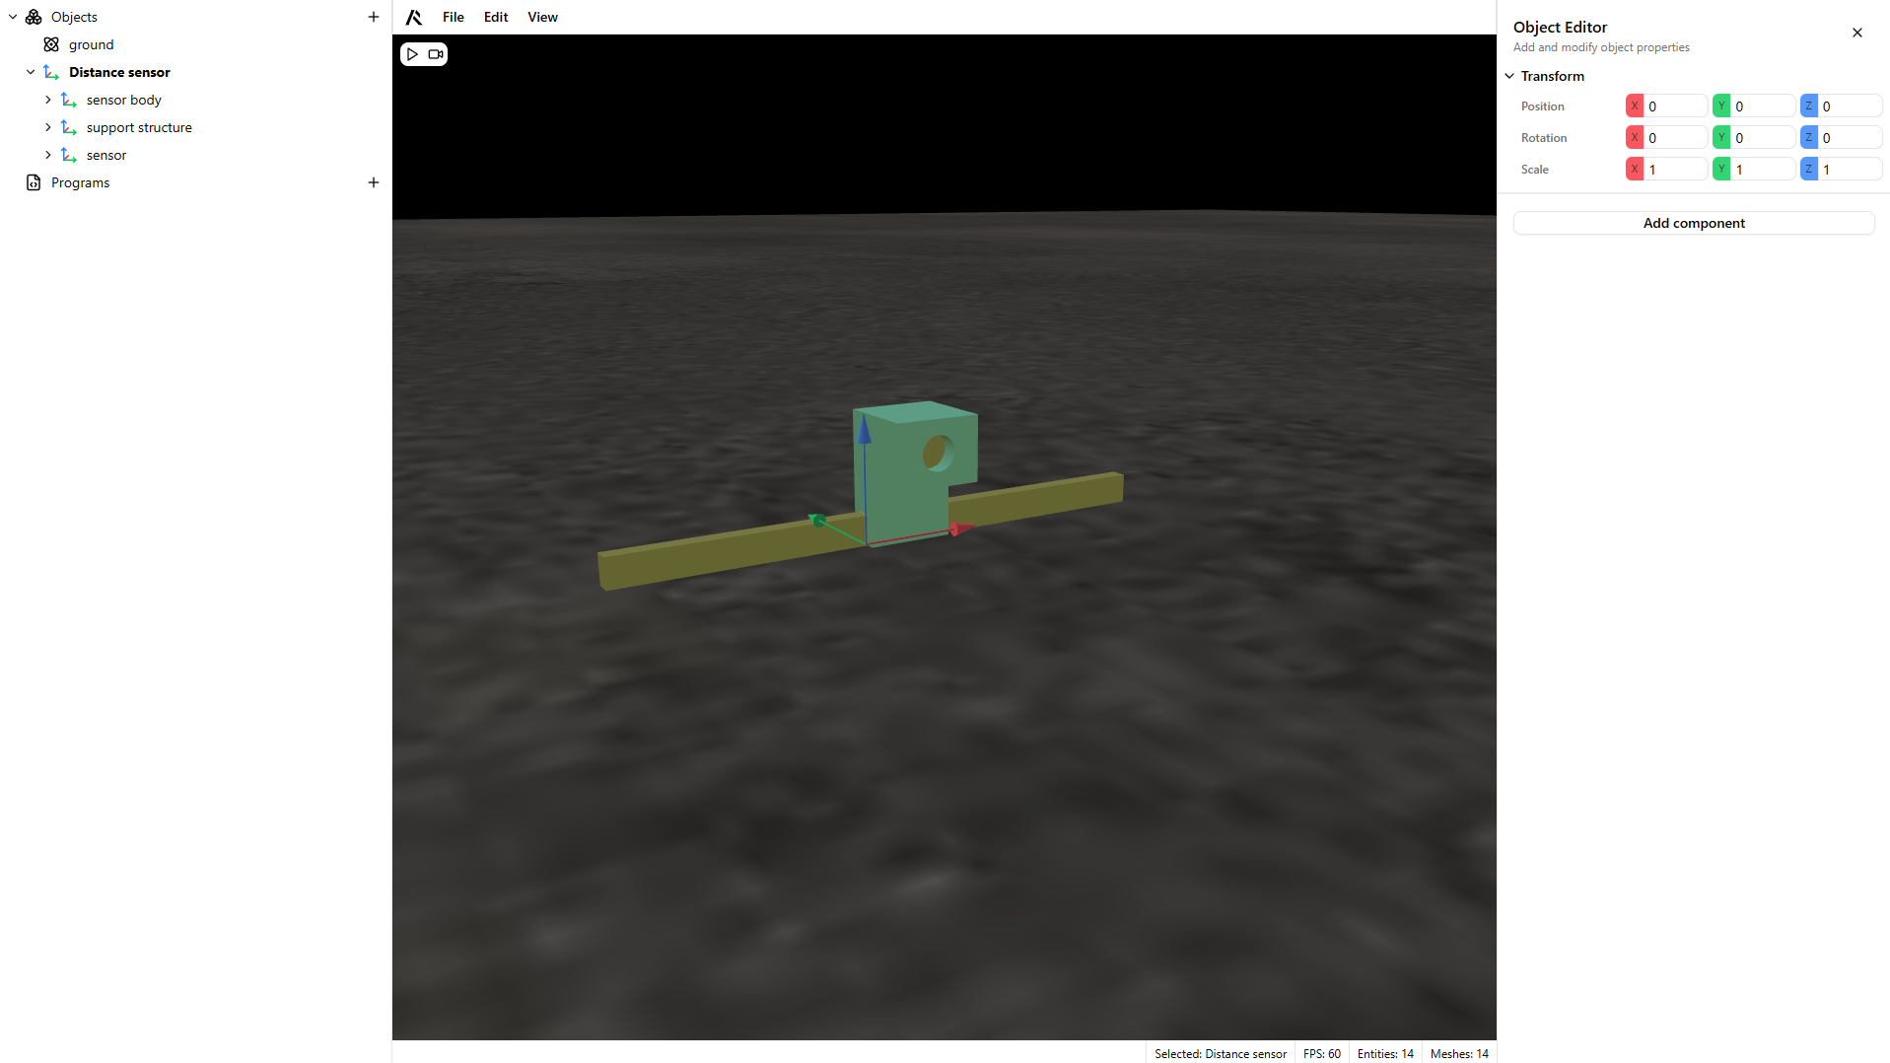Screen dimensions: 1890x1063
Task: Expand the sensor body tree node
Action: tap(47, 100)
